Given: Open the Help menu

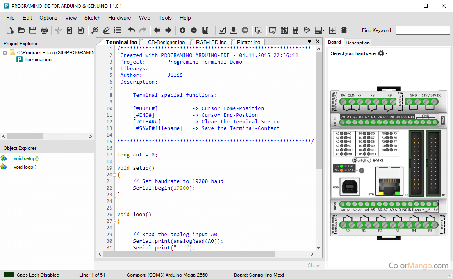Looking at the screenshot, I should tap(185, 18).
